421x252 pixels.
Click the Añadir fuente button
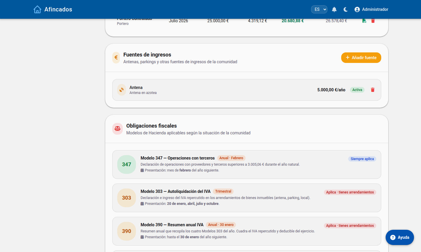(361, 58)
